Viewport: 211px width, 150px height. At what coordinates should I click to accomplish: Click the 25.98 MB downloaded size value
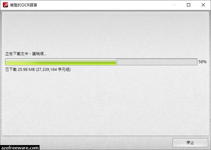click(x=26, y=69)
